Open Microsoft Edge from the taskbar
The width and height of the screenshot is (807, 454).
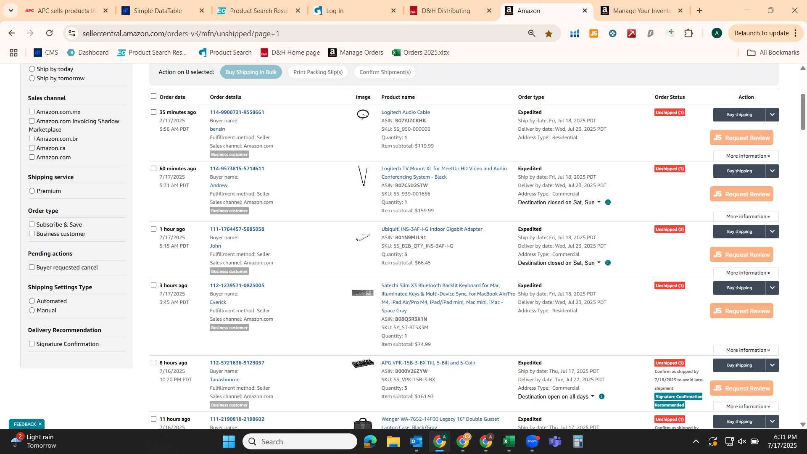pyautogui.click(x=370, y=442)
